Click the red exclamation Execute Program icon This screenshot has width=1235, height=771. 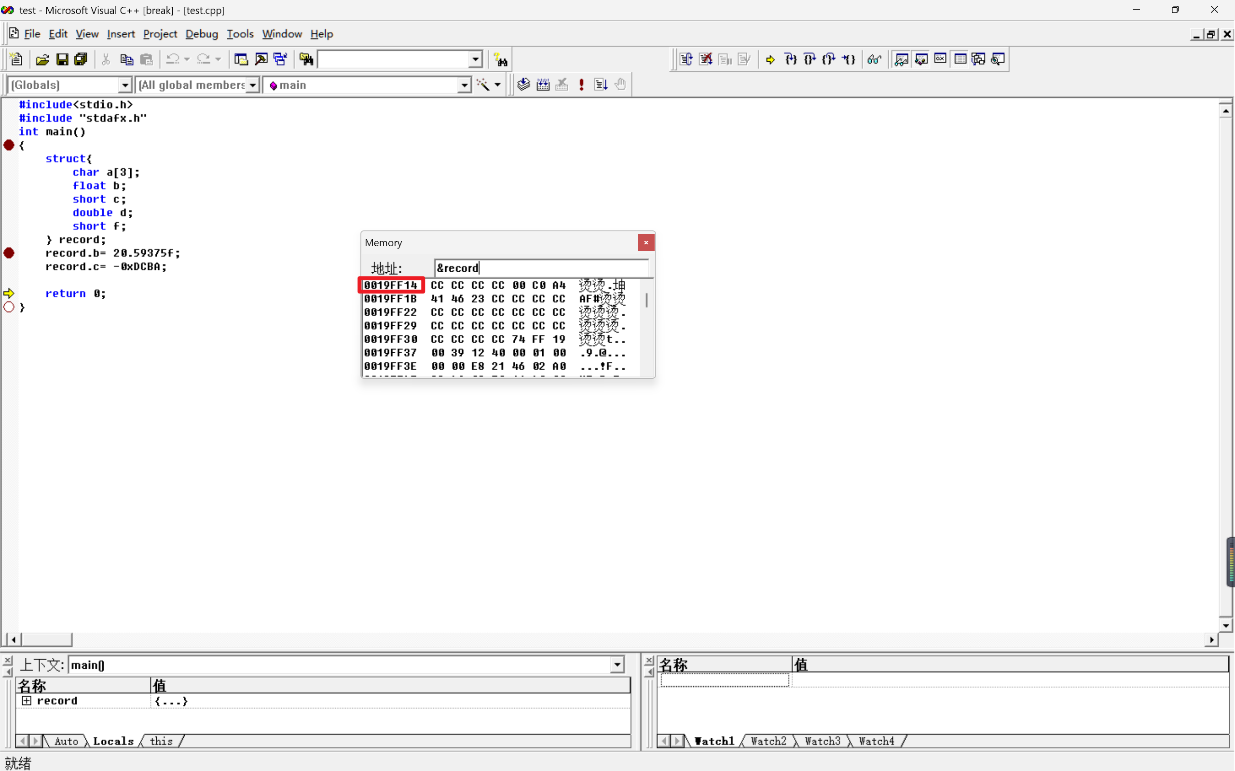pyautogui.click(x=582, y=85)
